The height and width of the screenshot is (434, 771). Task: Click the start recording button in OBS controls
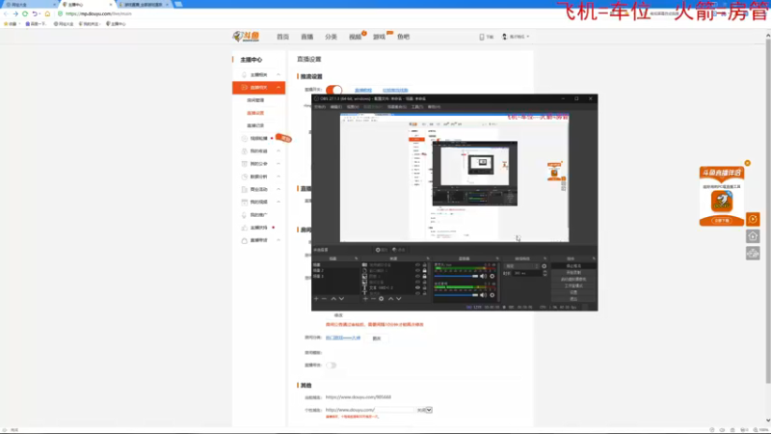click(x=573, y=273)
